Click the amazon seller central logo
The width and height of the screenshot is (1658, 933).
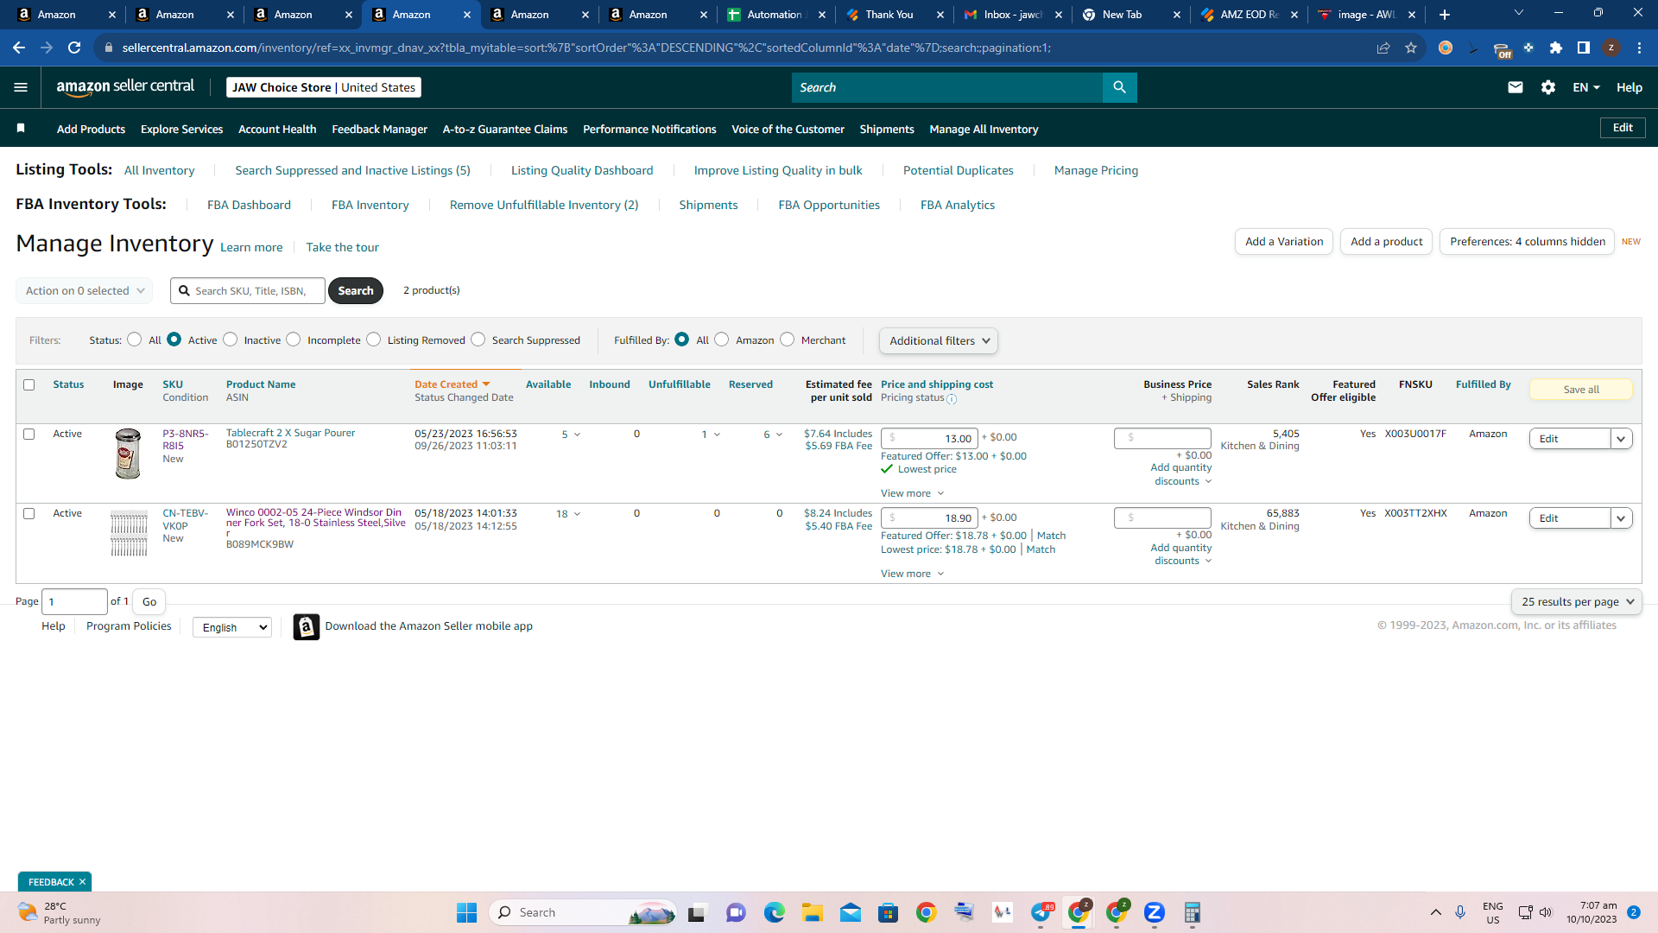coord(125,86)
